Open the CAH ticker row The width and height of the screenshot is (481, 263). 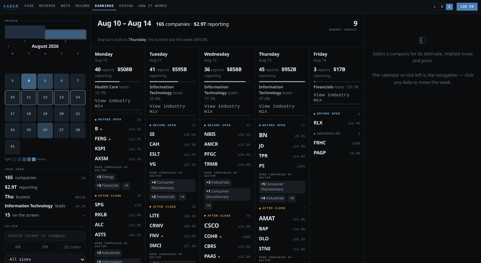tap(172, 144)
